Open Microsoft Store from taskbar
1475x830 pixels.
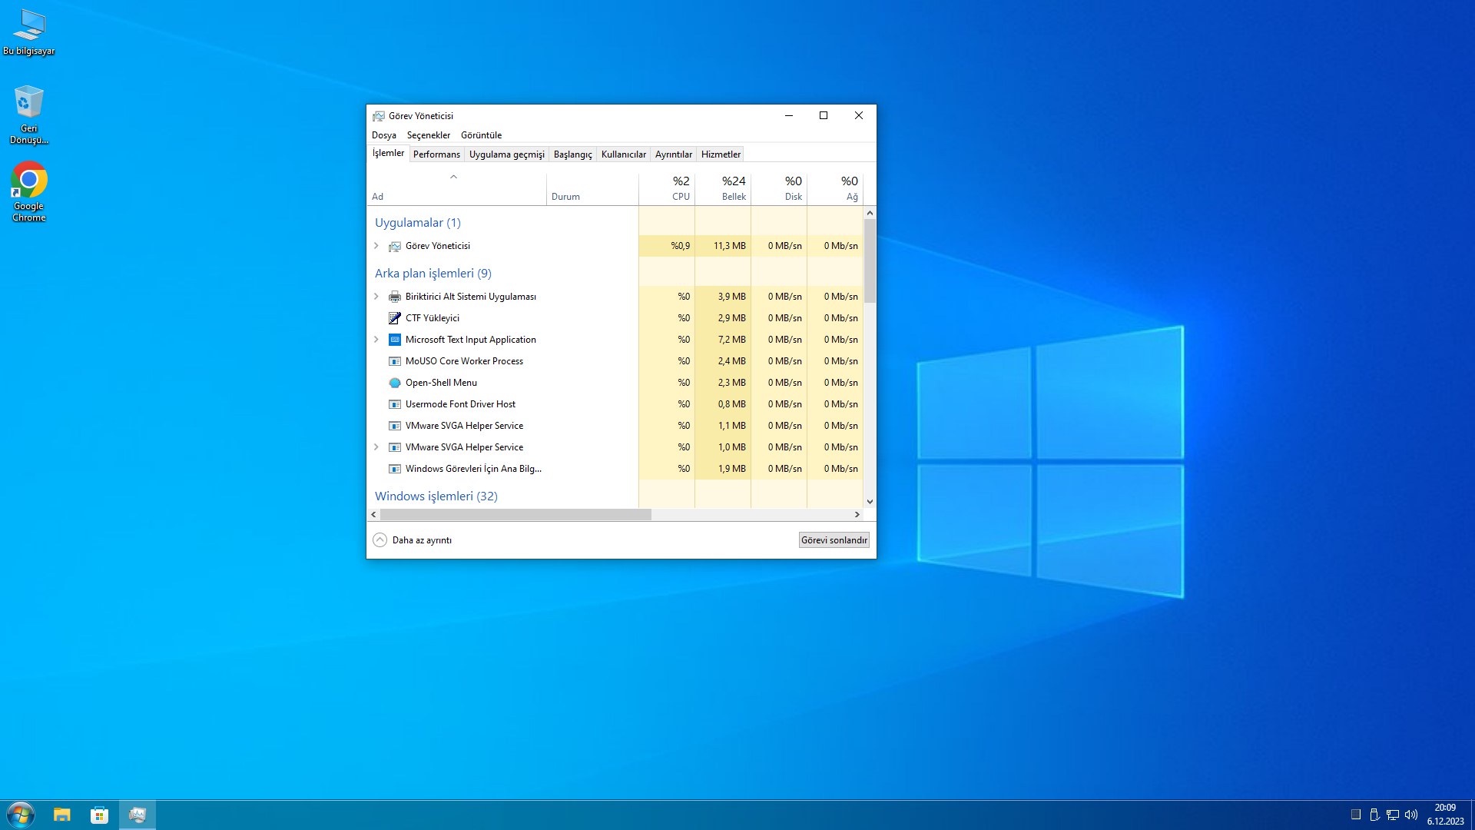(x=99, y=815)
